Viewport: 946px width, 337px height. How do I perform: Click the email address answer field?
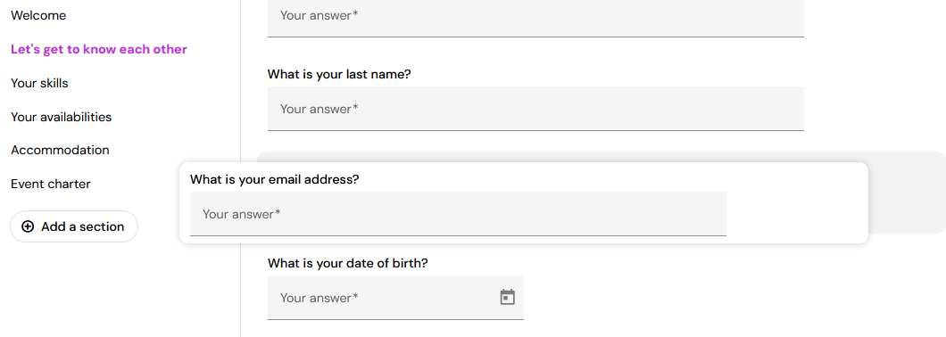(x=458, y=213)
